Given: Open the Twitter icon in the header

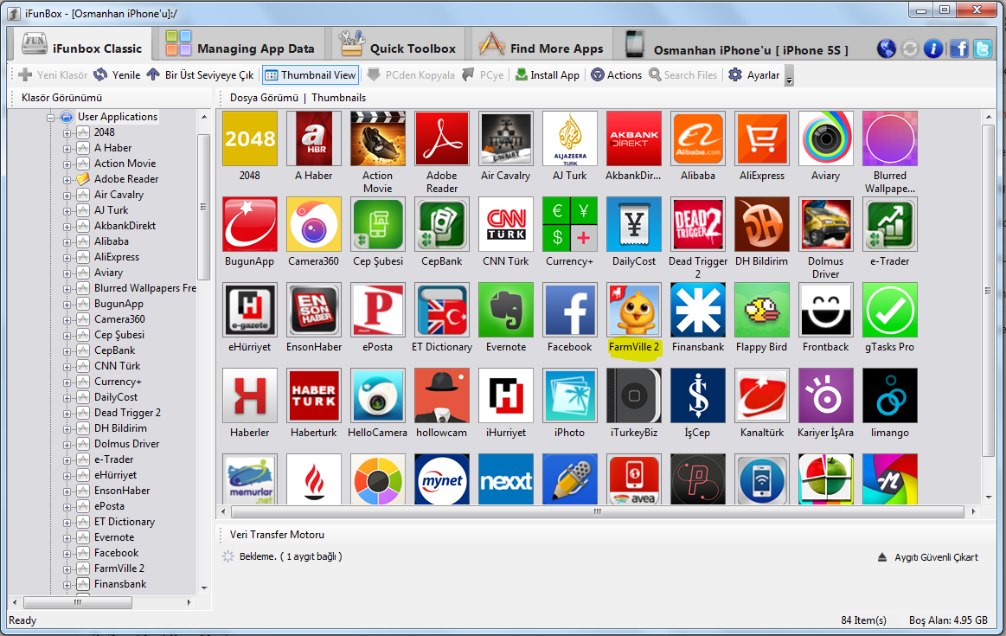Looking at the screenshot, I should [x=983, y=48].
